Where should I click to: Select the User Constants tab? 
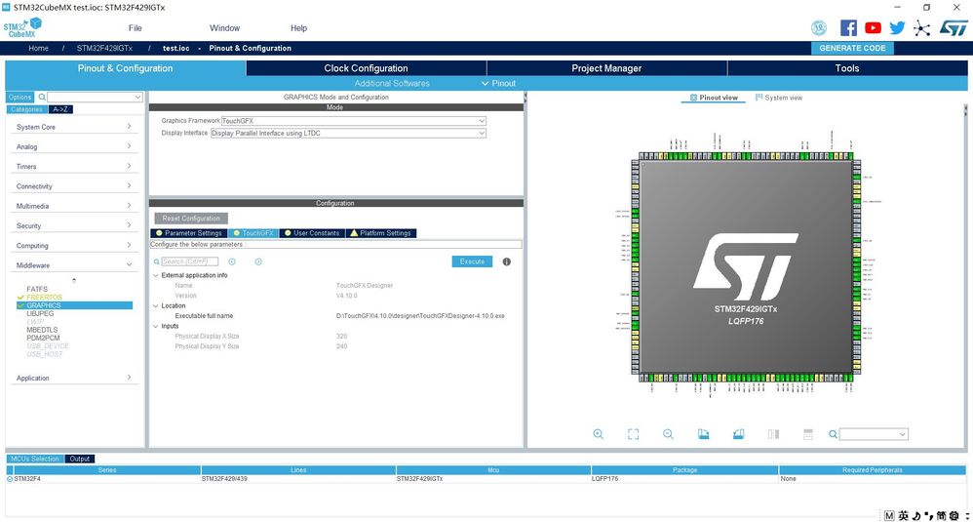point(312,233)
